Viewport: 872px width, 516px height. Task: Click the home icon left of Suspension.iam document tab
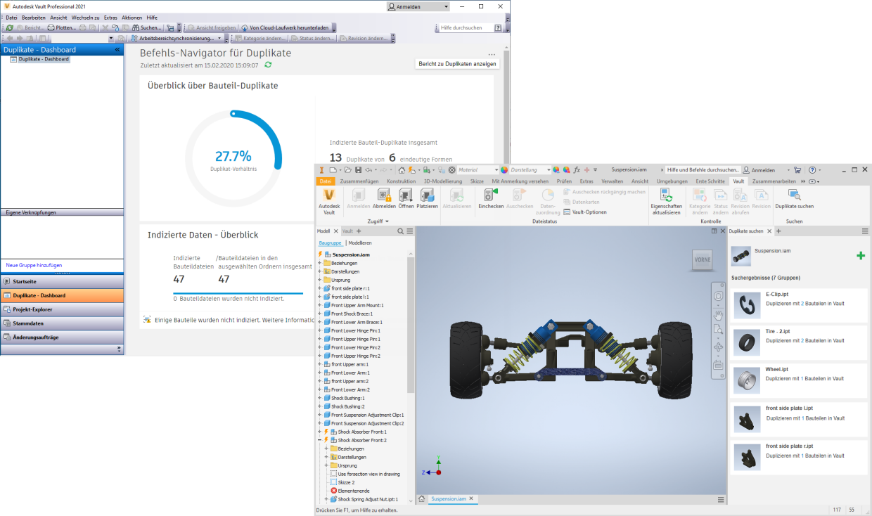[x=421, y=499]
